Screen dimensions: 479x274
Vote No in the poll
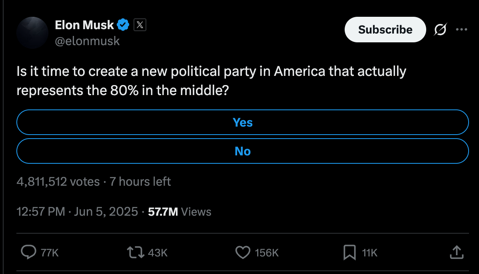pos(243,151)
